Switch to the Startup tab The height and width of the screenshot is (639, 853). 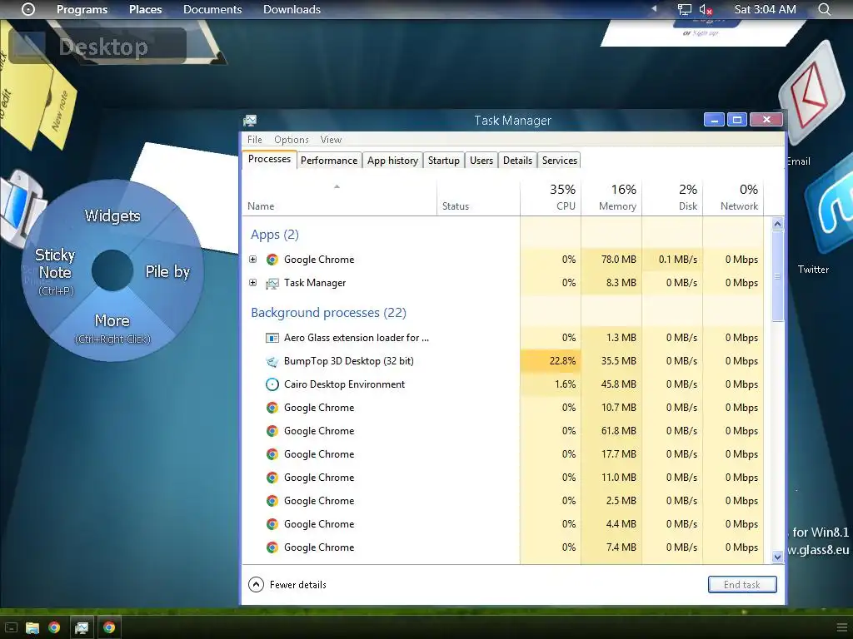444,161
